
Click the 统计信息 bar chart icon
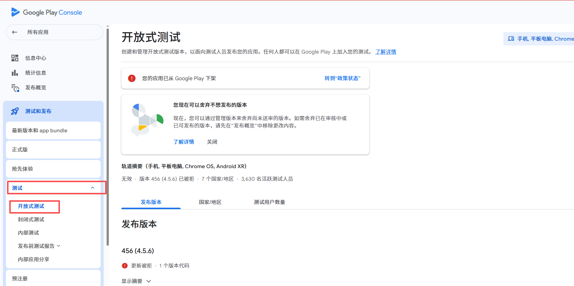tap(15, 73)
